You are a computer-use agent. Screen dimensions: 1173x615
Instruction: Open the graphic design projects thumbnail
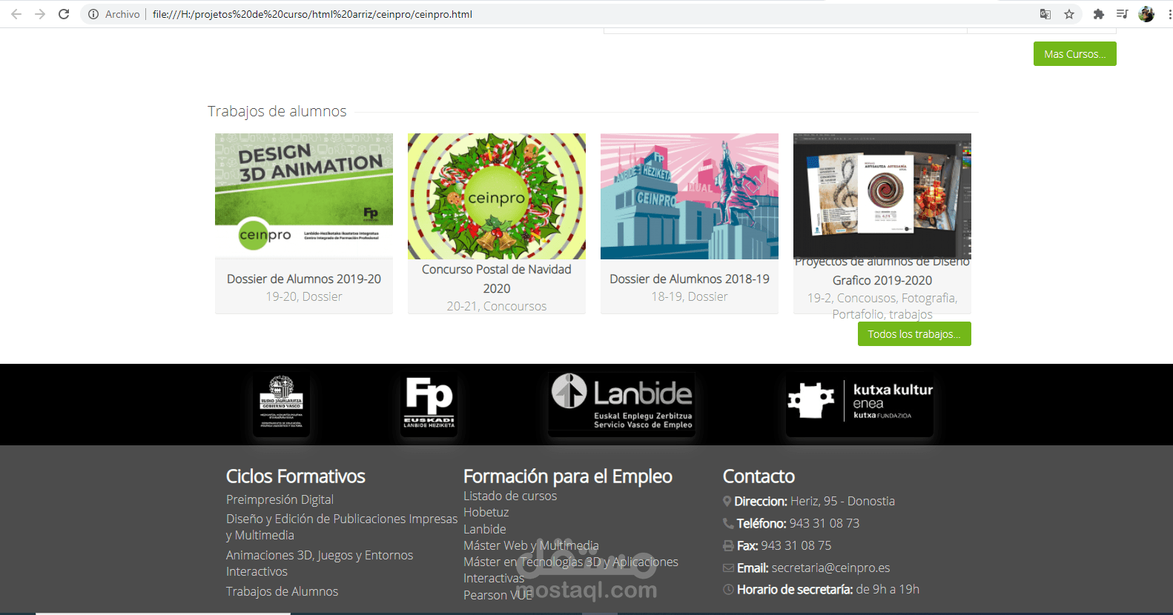(882, 196)
